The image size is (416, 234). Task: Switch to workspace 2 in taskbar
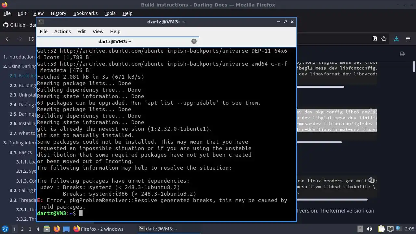(x=22, y=229)
